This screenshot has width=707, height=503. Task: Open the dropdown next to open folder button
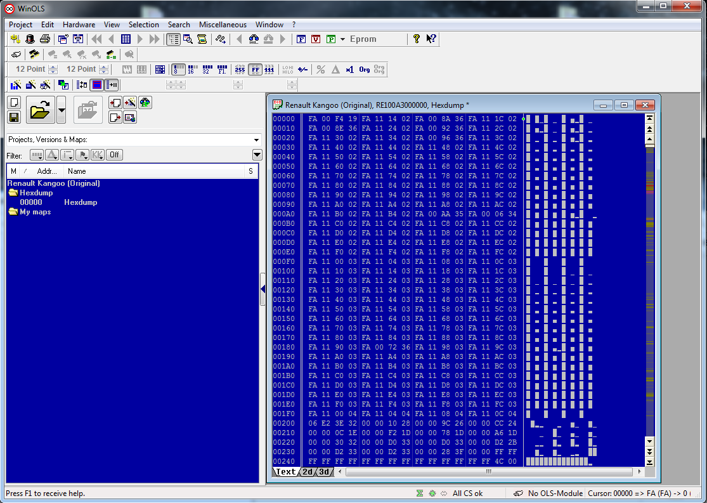coord(62,110)
